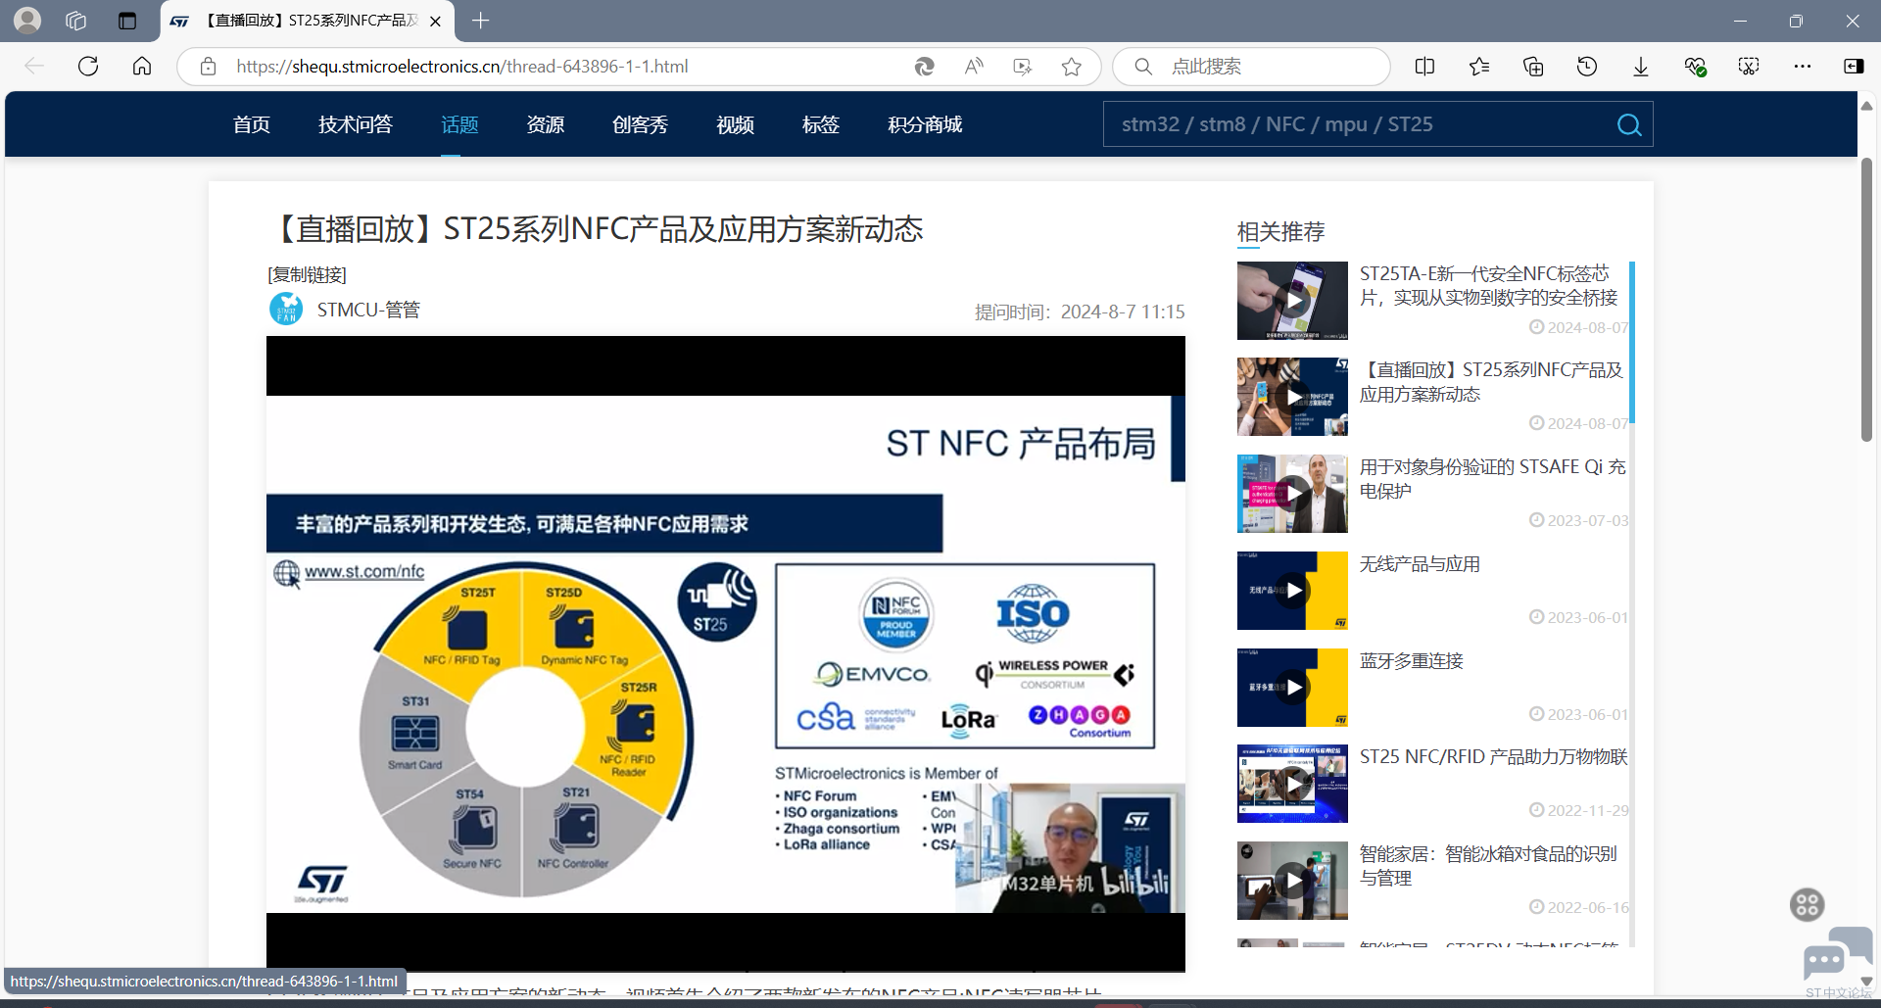Open 智能家居：智能冰箱对食品的识别与管理 link
Screen dimensions: 1881x1008
click(x=1488, y=866)
